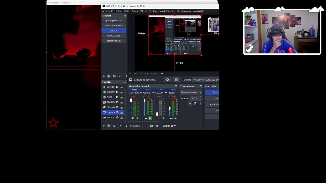Open scene filters icon in Escenas panel
The image size is (326, 183).
114,76
